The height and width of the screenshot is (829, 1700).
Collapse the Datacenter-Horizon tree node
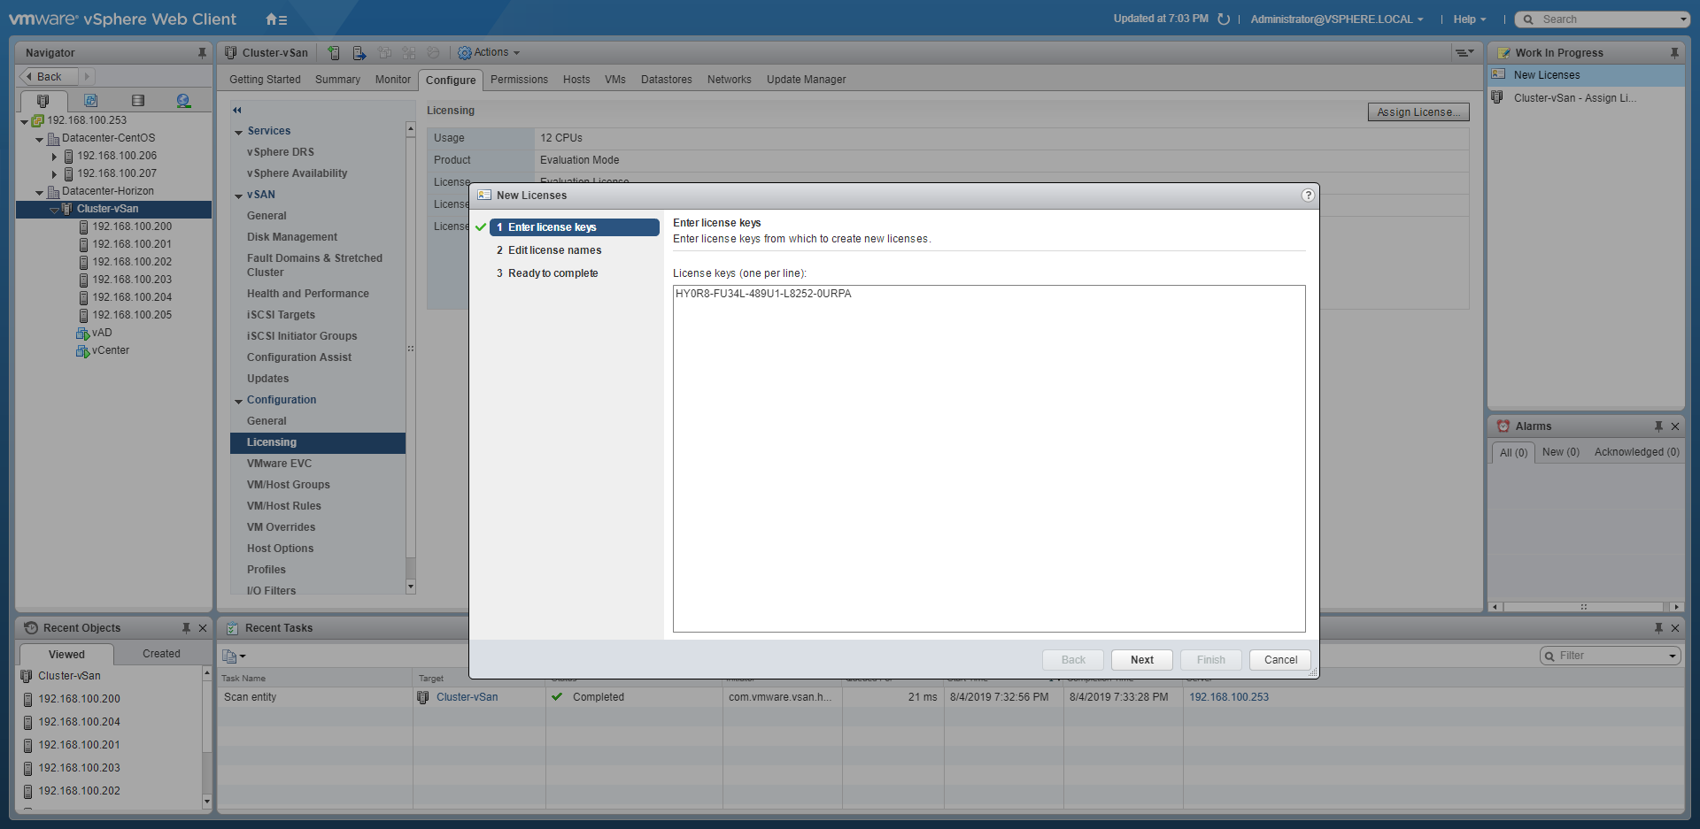[39, 192]
